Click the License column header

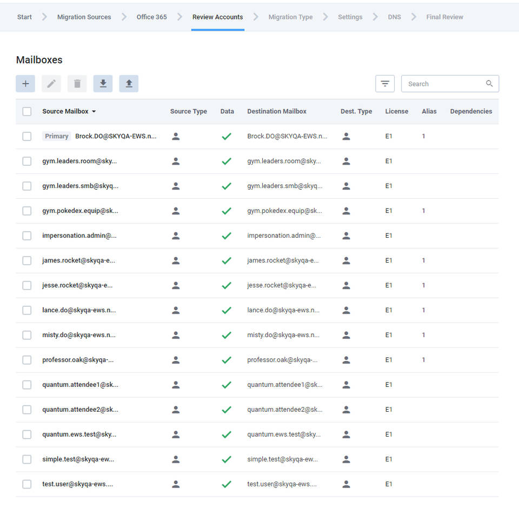396,111
